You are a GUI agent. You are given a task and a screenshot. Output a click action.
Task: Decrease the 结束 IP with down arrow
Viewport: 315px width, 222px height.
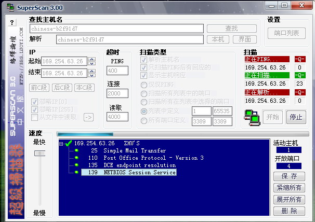click(92, 75)
